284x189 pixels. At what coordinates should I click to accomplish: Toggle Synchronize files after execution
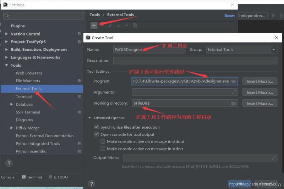(97, 127)
